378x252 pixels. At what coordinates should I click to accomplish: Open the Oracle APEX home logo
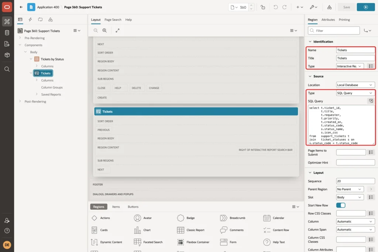click(7, 7)
